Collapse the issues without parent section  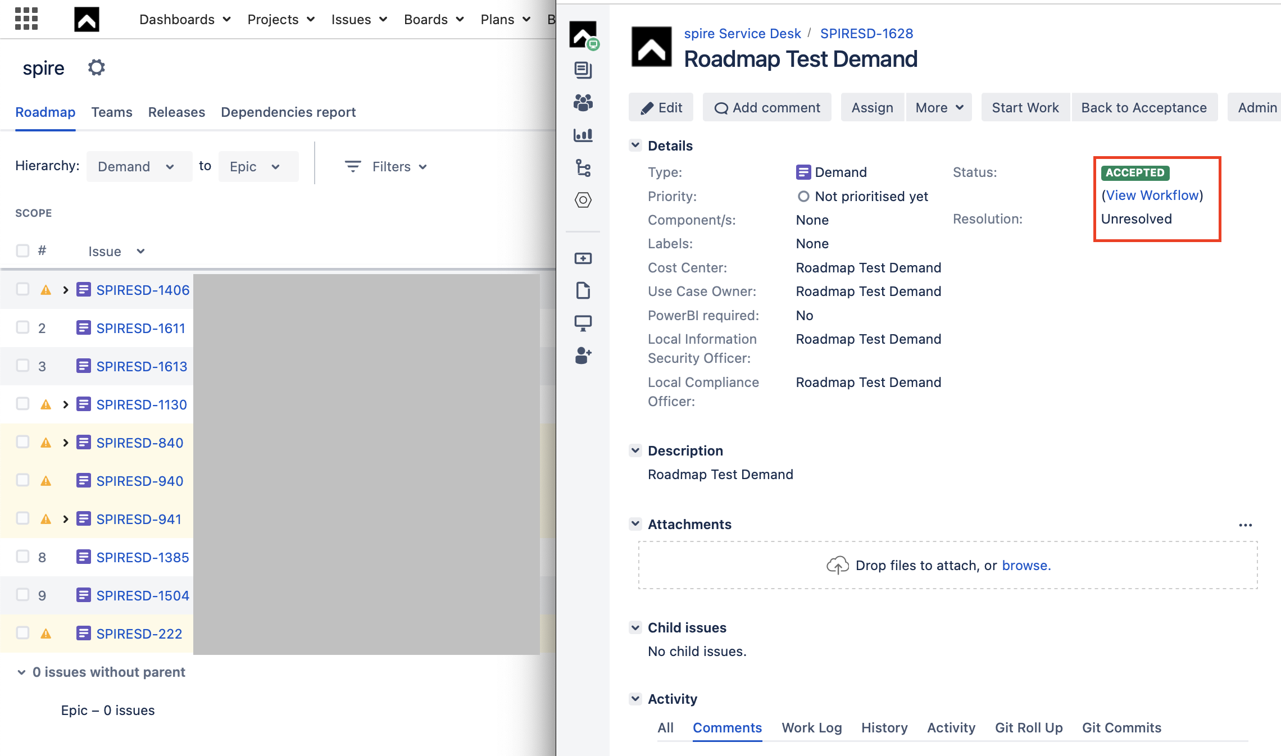pyautogui.click(x=21, y=672)
